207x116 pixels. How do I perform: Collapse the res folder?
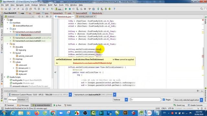(x=8, y=44)
